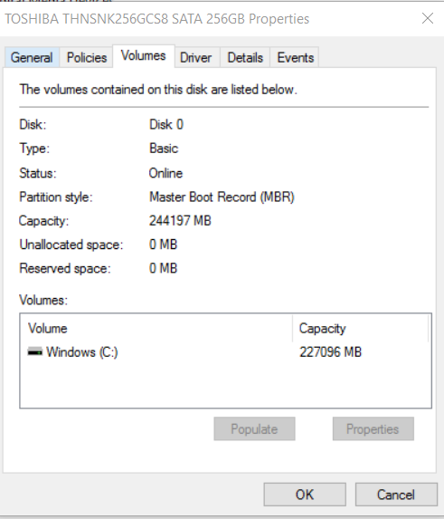Select the Windows (C:) volume row
Screen dimensions: 444x519
[226, 351]
